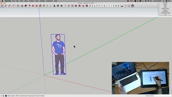Open the Wi-Fi status menu

(x=148, y=1)
